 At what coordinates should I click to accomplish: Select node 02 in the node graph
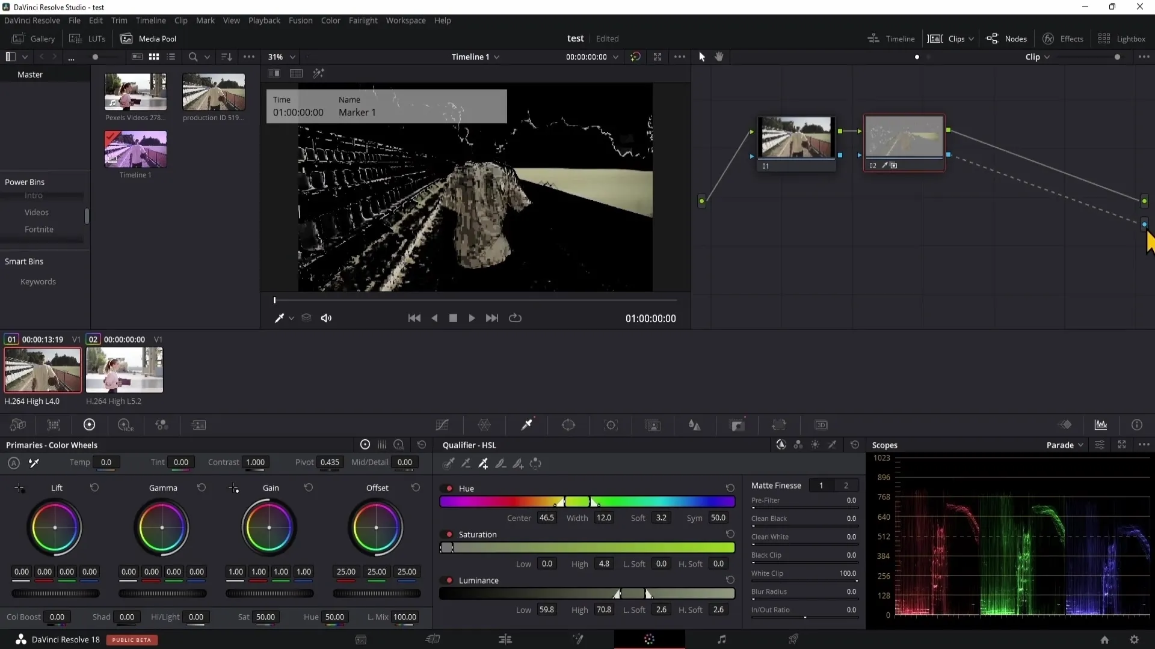click(x=904, y=143)
